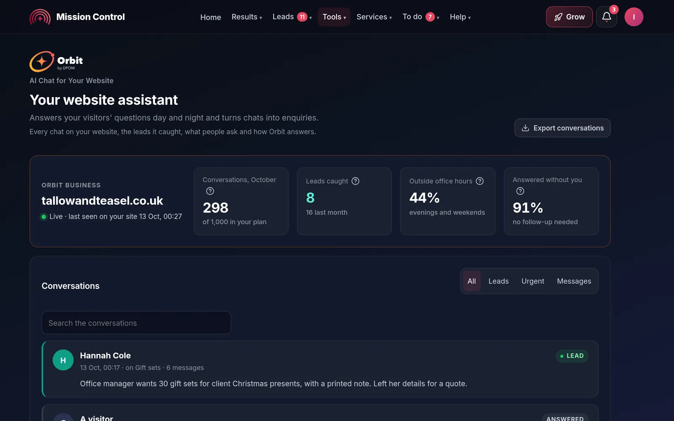
Task: Click Hannah Cole's H avatar
Action: [x=63, y=360]
